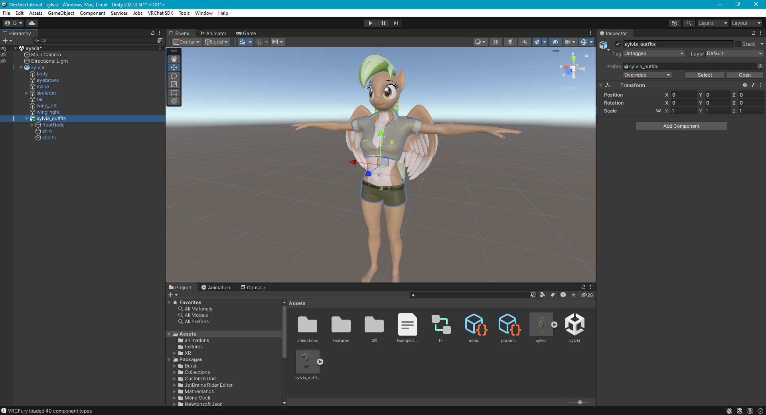The image size is (766, 415).
Task: Open the Tag Untagged dropdown
Action: pos(654,53)
